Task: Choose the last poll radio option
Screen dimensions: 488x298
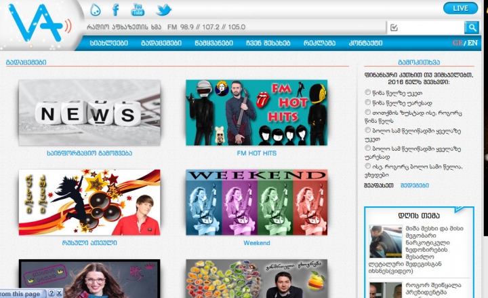Action: click(x=368, y=166)
